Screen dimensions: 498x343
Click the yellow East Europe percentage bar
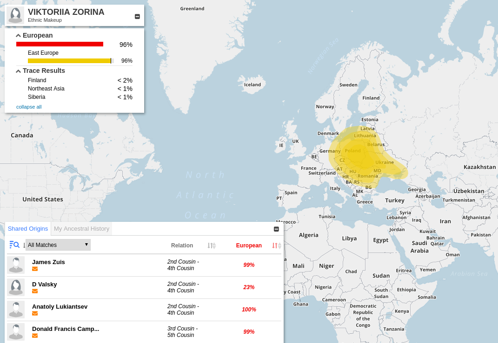coord(70,60)
